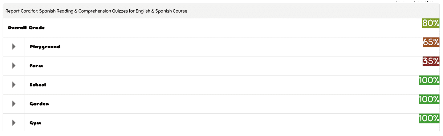Select the Gym row title
Viewport: 443px width, 136px height.
tap(35, 123)
